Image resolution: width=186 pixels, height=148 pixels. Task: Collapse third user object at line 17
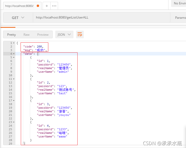pos(14,100)
